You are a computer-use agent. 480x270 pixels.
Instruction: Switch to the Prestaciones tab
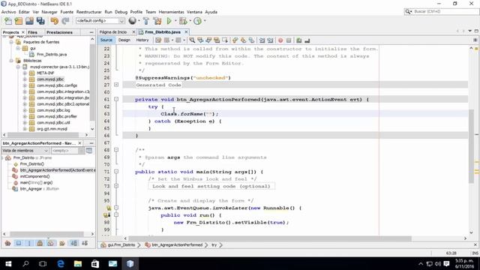59,32
